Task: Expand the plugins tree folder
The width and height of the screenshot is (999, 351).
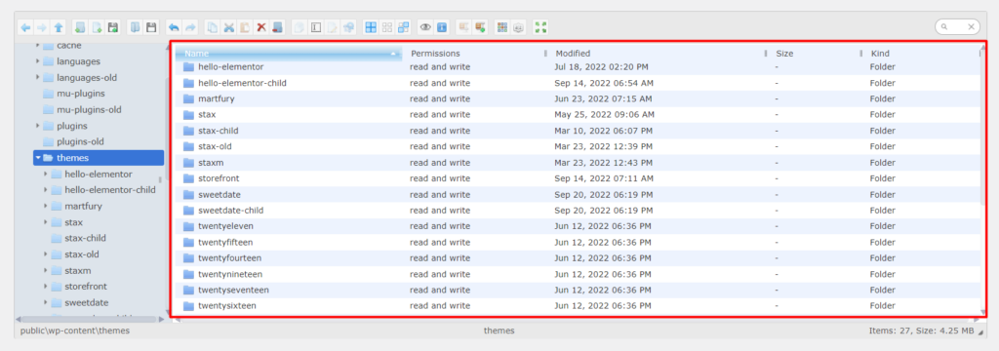Action: click(38, 126)
